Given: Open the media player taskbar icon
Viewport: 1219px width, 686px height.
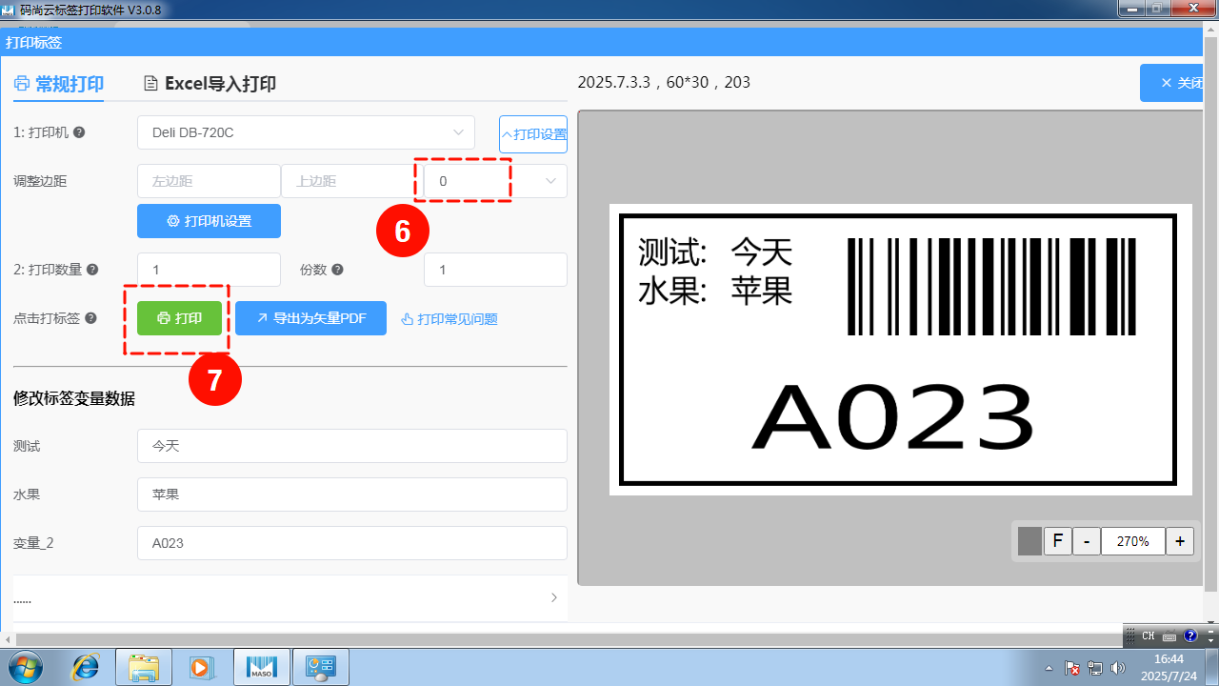Looking at the screenshot, I should [202, 667].
